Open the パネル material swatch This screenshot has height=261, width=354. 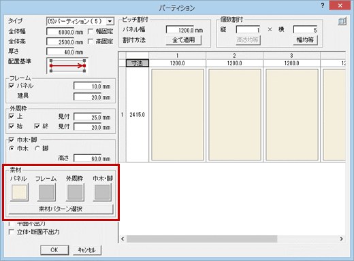tap(19, 192)
